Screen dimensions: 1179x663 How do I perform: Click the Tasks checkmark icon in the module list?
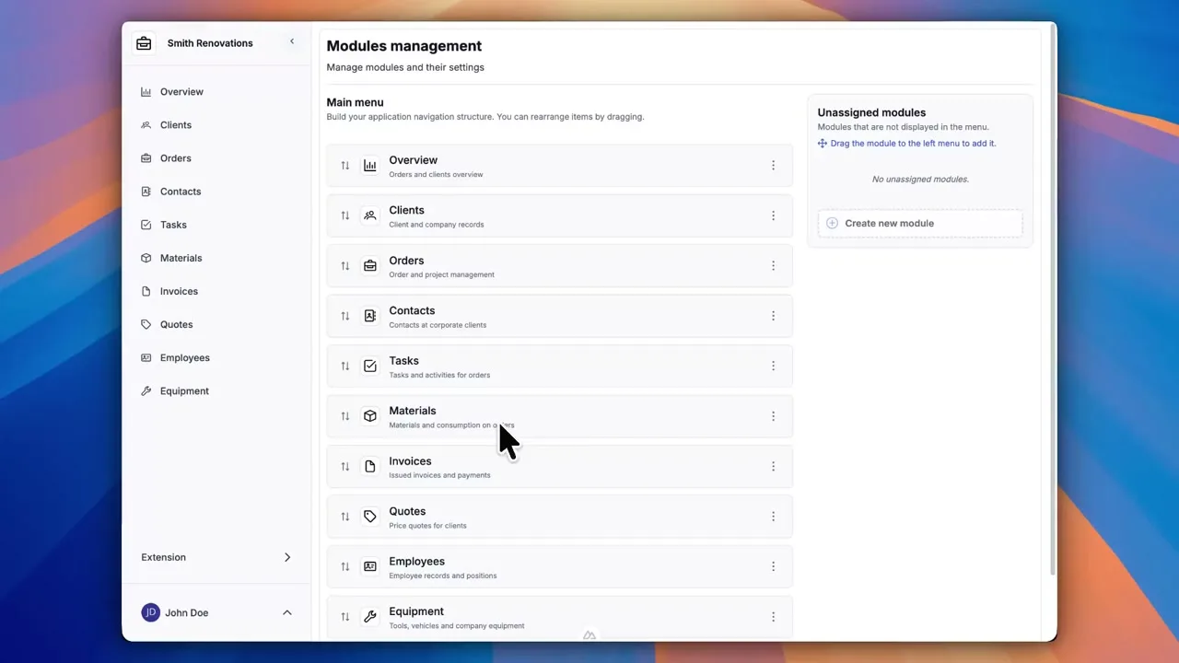point(369,366)
